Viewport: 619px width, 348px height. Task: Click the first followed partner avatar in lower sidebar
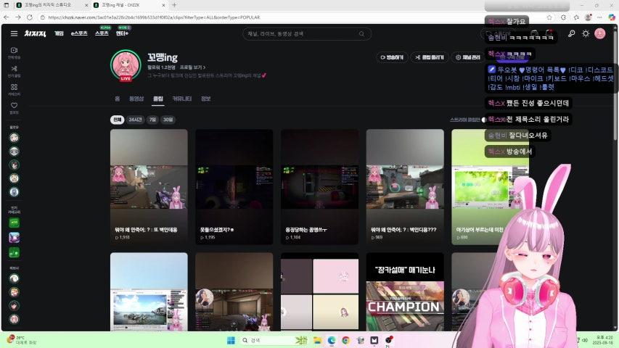pyautogui.click(x=15, y=278)
